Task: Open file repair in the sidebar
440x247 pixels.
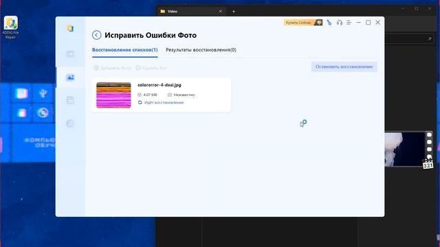Action: [70, 100]
